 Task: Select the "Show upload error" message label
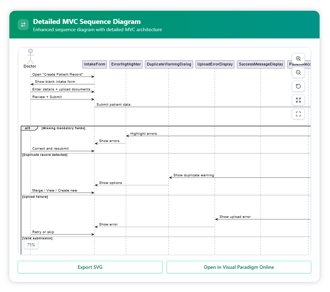pyautogui.click(x=235, y=217)
